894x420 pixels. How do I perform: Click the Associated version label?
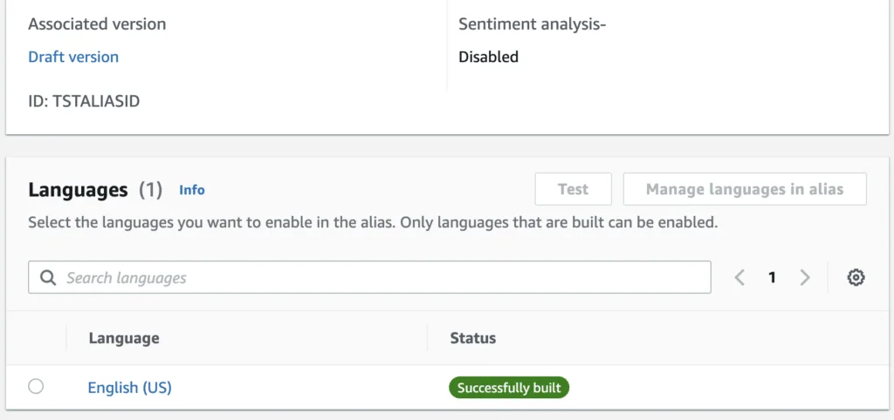pyautogui.click(x=97, y=24)
